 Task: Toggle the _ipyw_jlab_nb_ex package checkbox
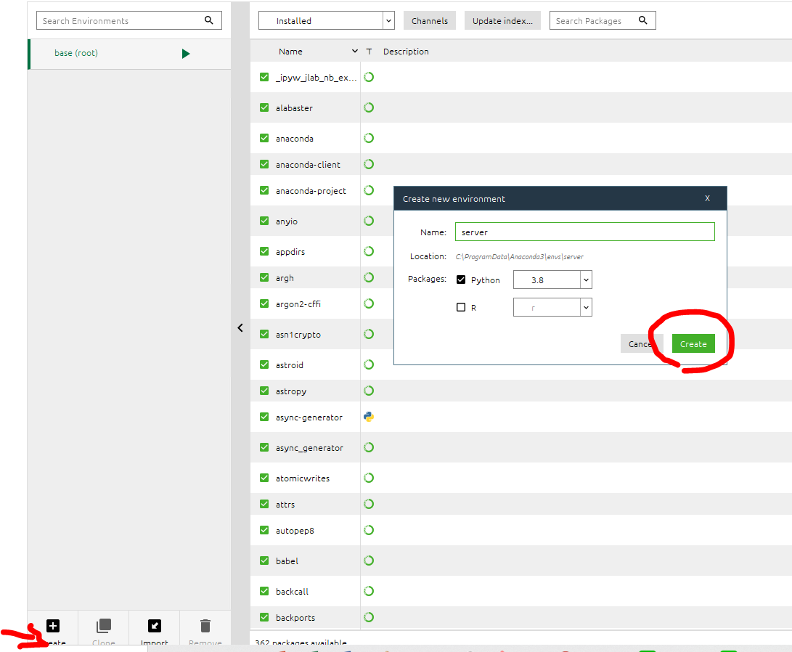264,77
